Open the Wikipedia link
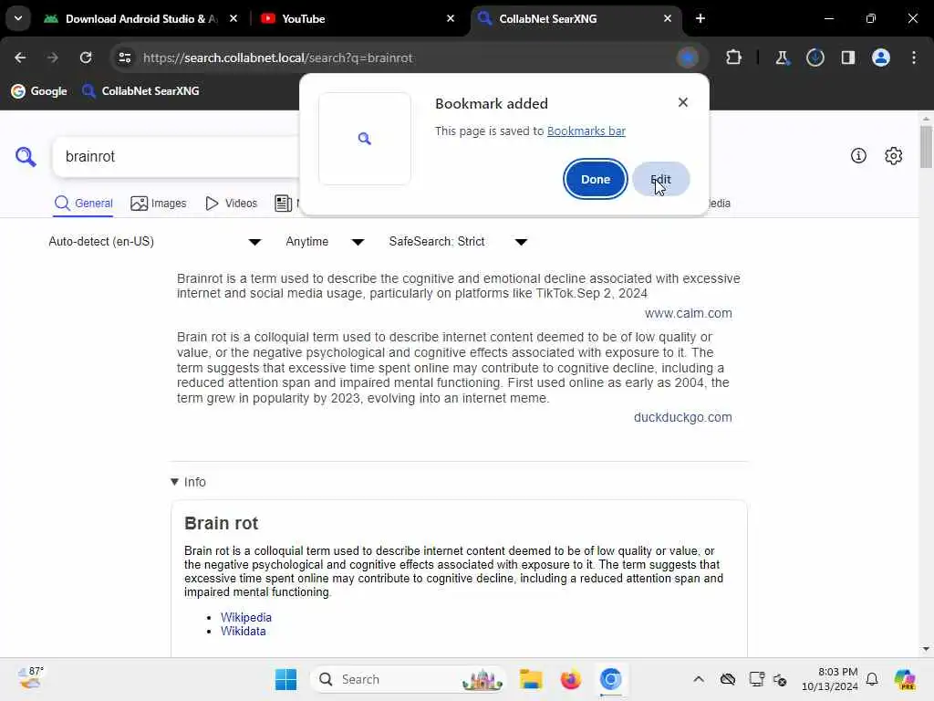This screenshot has width=934, height=701. pos(246,618)
